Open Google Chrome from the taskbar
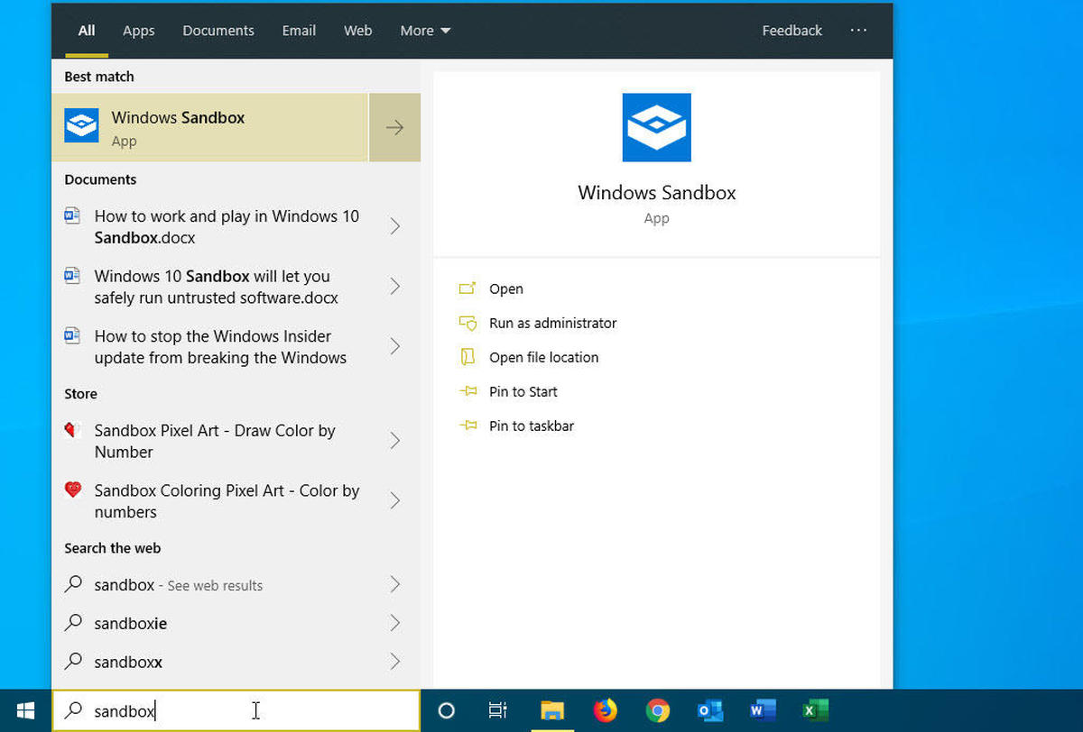1083x732 pixels. coord(657,710)
